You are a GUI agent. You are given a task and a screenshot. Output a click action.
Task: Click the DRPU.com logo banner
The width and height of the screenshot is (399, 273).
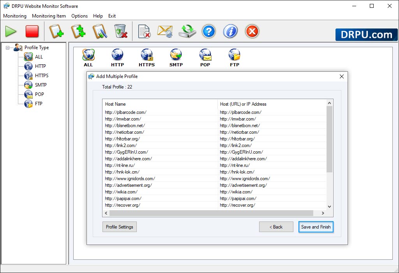[366, 35]
